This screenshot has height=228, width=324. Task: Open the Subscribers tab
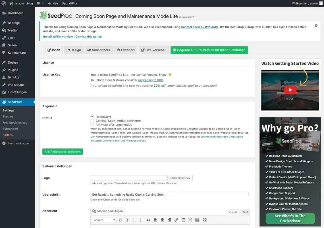(x=98, y=50)
